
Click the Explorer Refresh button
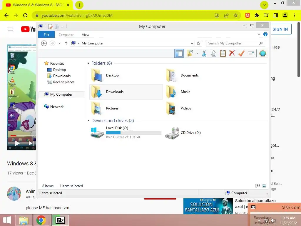pos(198,44)
